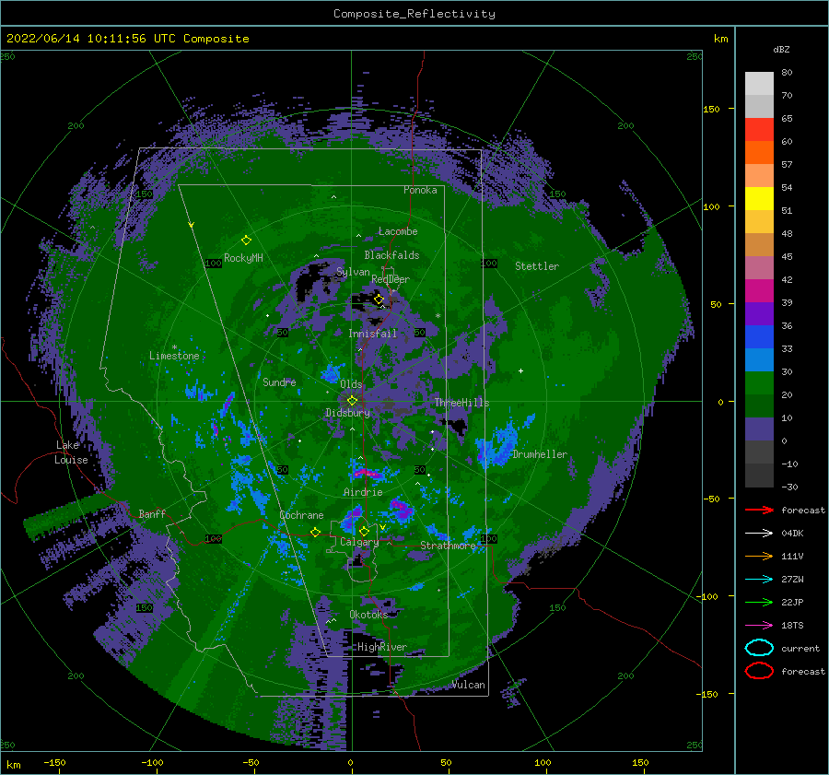Select the white 04DK arrow legend icon
The width and height of the screenshot is (829, 775).
tap(759, 534)
